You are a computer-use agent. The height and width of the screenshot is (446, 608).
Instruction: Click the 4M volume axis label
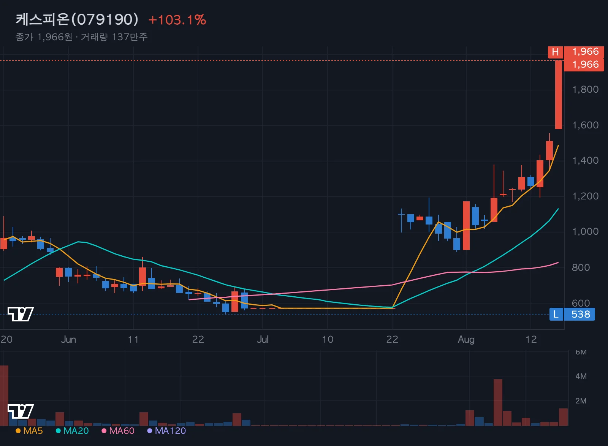coord(581,376)
